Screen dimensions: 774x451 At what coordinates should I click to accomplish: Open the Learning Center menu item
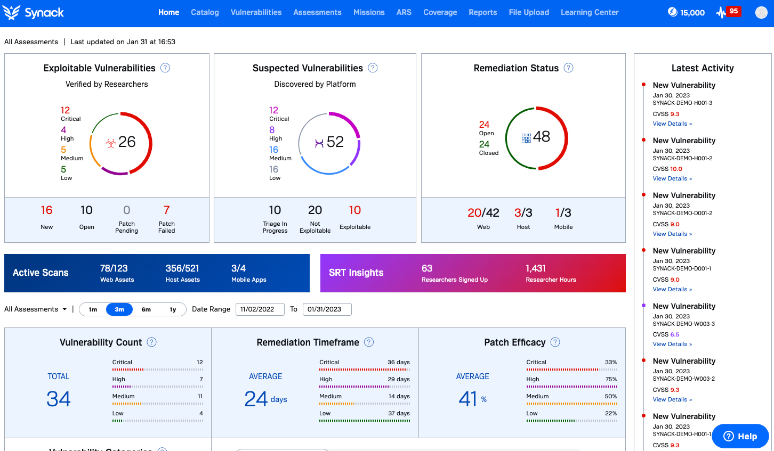(x=590, y=12)
